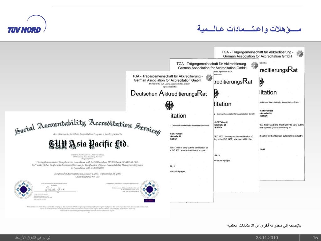Select the Arabic slide title مؤهلات واعتمادات عالمية
321x241 pixels.
(249, 29)
